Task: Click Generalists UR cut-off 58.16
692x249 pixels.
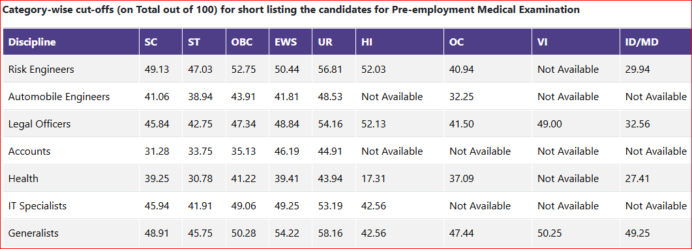Action: click(x=330, y=233)
